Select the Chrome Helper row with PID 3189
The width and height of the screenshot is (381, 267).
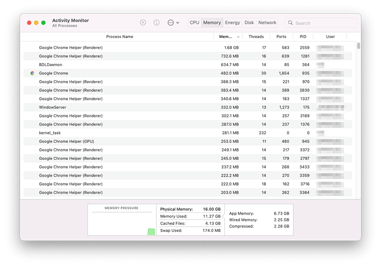pos(188,116)
